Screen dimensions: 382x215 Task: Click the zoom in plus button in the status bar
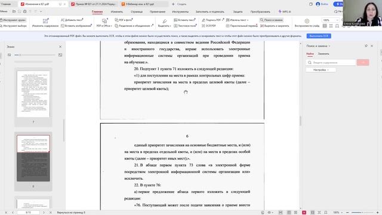point(377,213)
